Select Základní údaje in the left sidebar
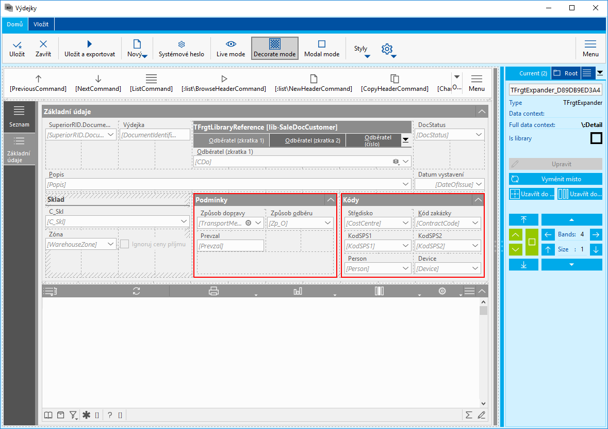 [x=20, y=149]
